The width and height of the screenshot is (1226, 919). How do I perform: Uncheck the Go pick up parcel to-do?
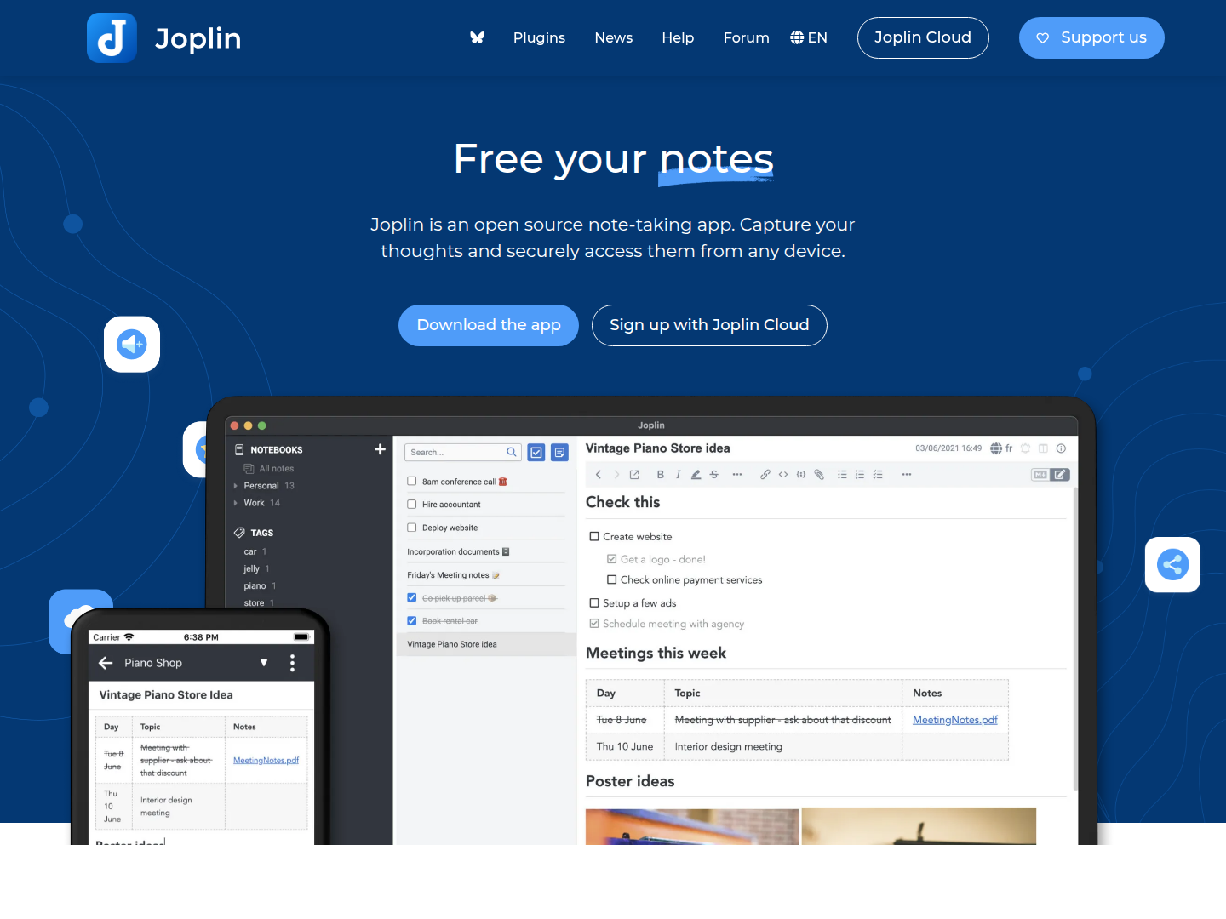(x=412, y=598)
